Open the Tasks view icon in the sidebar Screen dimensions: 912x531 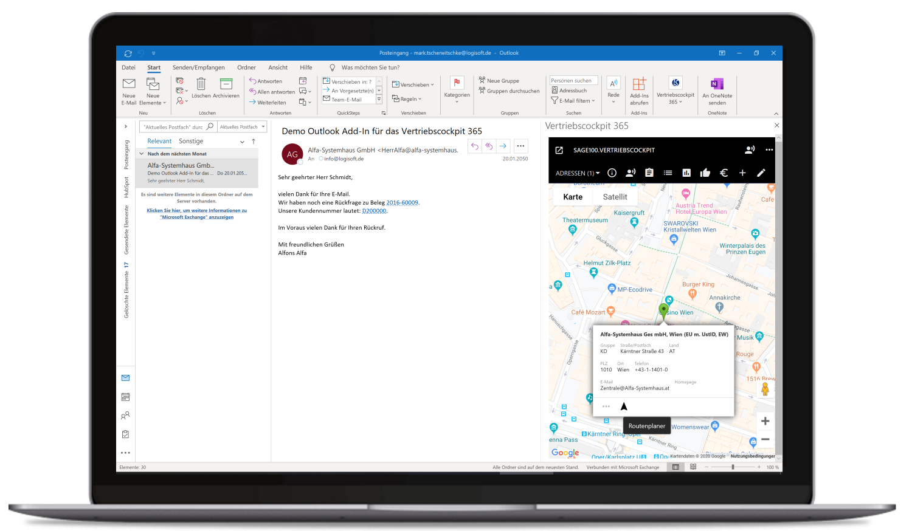125,434
